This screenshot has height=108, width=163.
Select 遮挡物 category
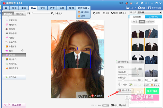(x=10, y=29)
